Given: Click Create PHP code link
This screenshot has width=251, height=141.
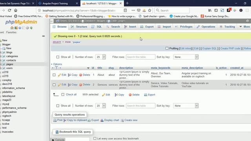Looking at the screenshot, I should point(230,49).
